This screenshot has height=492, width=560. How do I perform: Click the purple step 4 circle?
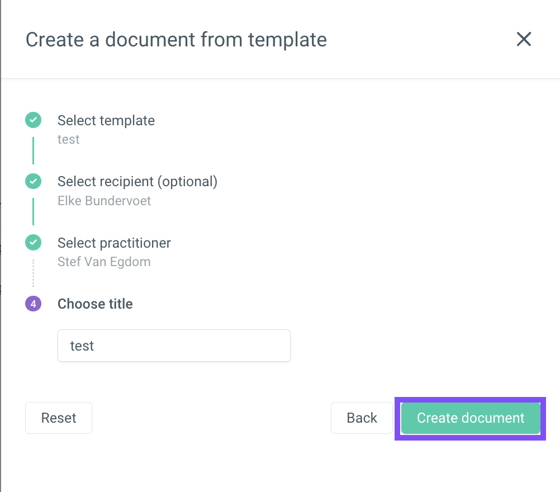33,304
